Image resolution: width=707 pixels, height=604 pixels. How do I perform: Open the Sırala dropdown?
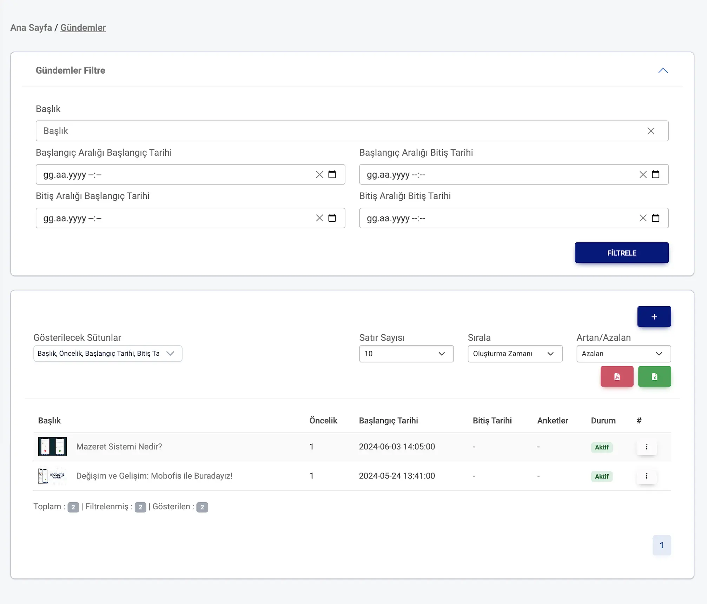[515, 354]
